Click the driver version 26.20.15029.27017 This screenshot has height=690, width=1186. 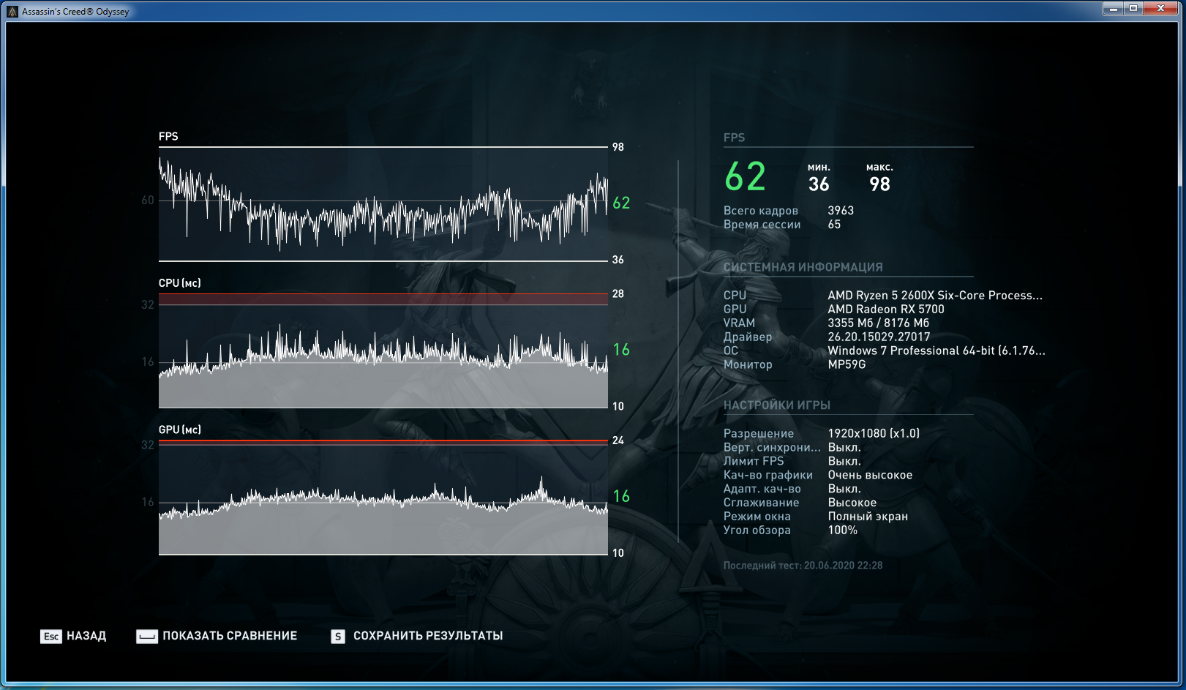879,337
